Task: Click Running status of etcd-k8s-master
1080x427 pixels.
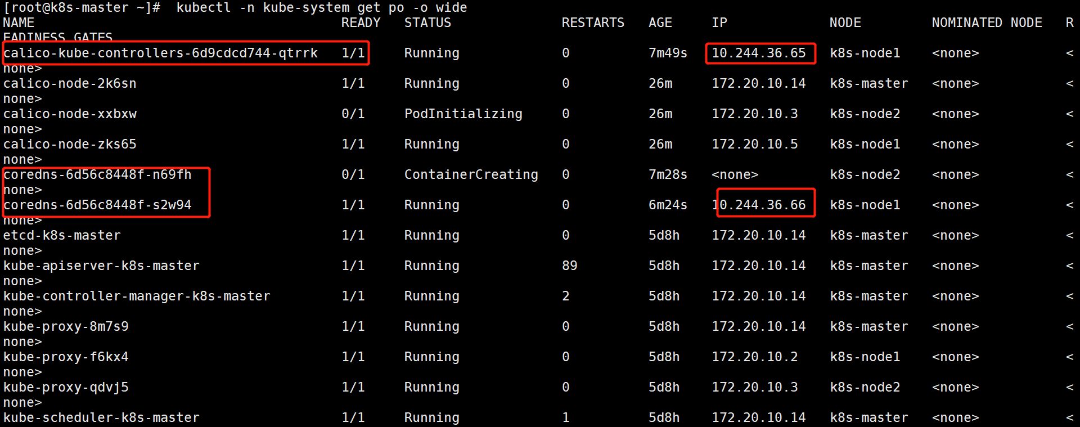Action: (x=431, y=235)
